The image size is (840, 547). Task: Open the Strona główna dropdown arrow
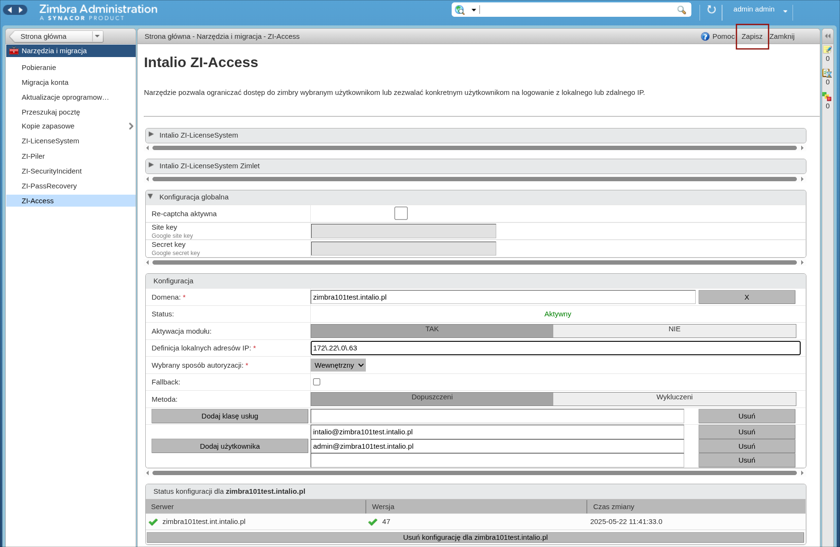(97, 36)
